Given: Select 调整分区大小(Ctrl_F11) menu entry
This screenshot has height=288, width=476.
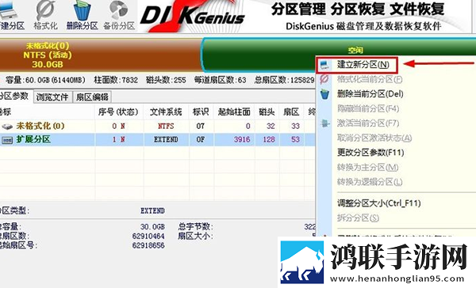Looking at the screenshot, I should [379, 203].
